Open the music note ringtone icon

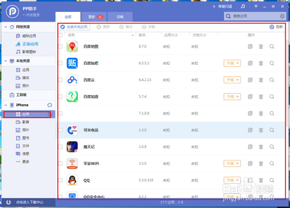pos(243,6)
